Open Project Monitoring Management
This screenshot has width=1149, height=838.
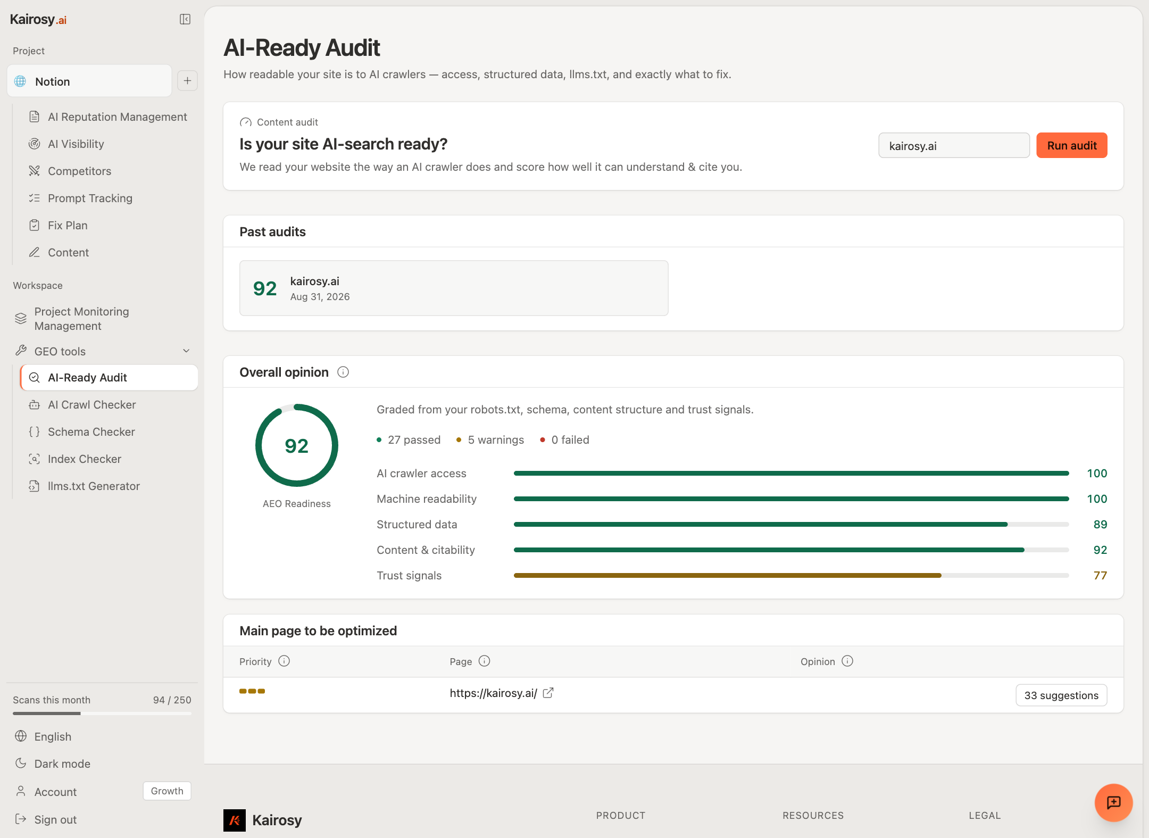[102, 319]
